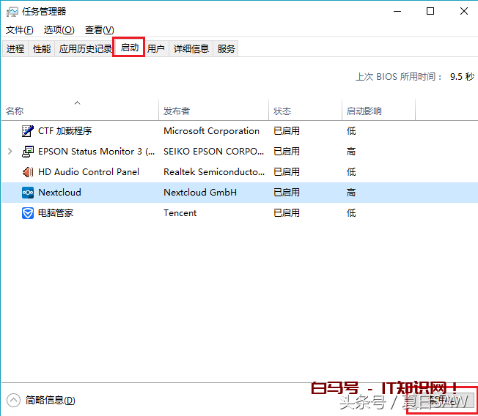478x416 pixels.
Task: Click the CTF 加载程序 pen icon
Action: [x=28, y=131]
